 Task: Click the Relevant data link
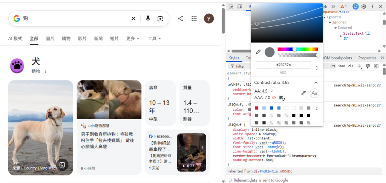(245, 180)
